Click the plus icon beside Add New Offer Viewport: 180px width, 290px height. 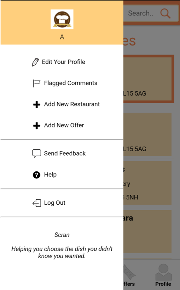pyautogui.click(x=37, y=126)
